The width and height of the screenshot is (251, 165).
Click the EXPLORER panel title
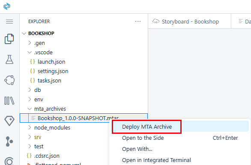[39, 21]
